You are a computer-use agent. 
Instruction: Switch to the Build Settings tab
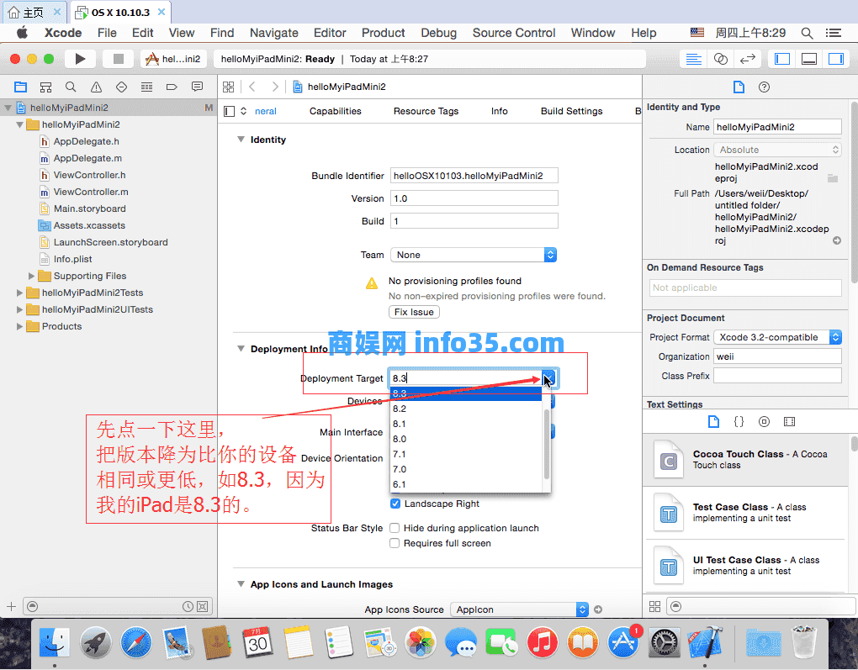(571, 111)
